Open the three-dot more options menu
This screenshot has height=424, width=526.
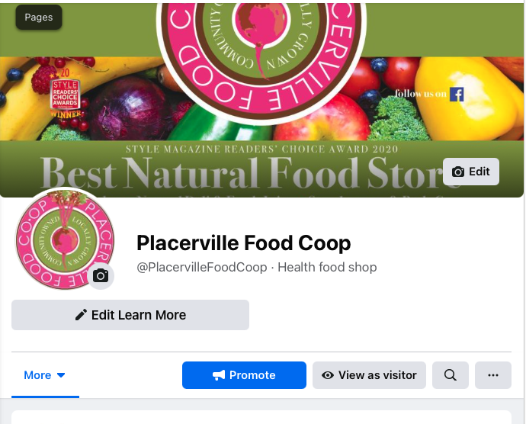point(492,375)
